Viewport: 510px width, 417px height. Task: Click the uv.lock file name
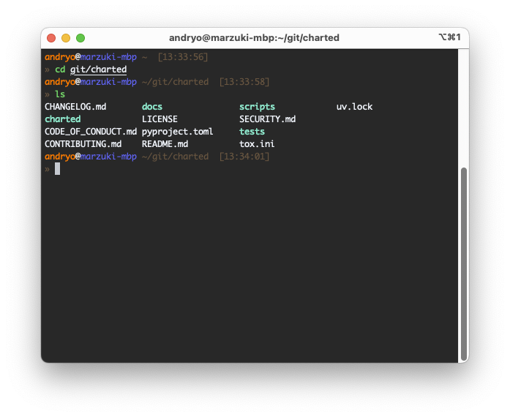coord(355,107)
